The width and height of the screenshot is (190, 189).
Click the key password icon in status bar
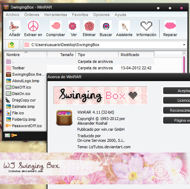[14, 135]
